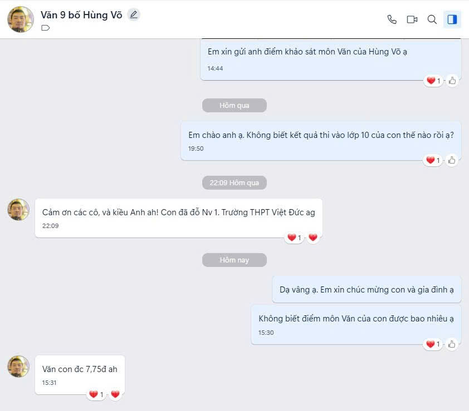Toggle the conversation info side panel

[452, 19]
